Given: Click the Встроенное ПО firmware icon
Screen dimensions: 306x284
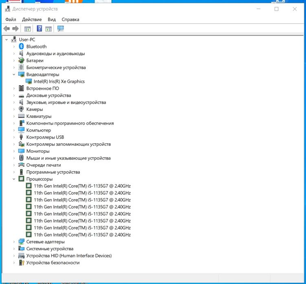Looking at the screenshot, I should click(x=21, y=88).
